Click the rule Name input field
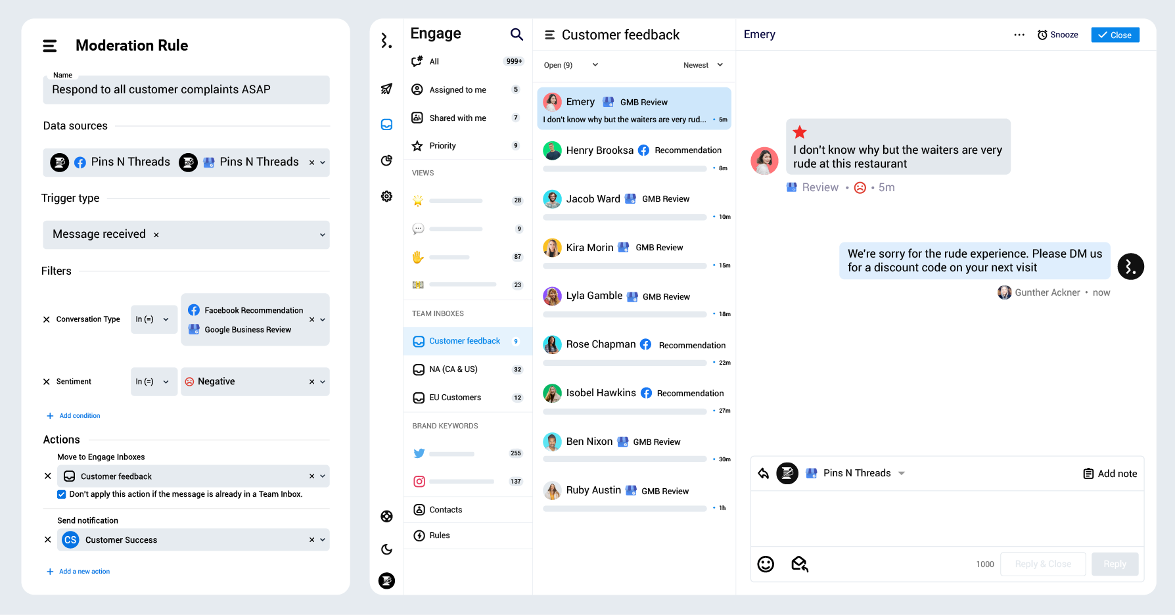This screenshot has height=615, width=1175. 186,90
